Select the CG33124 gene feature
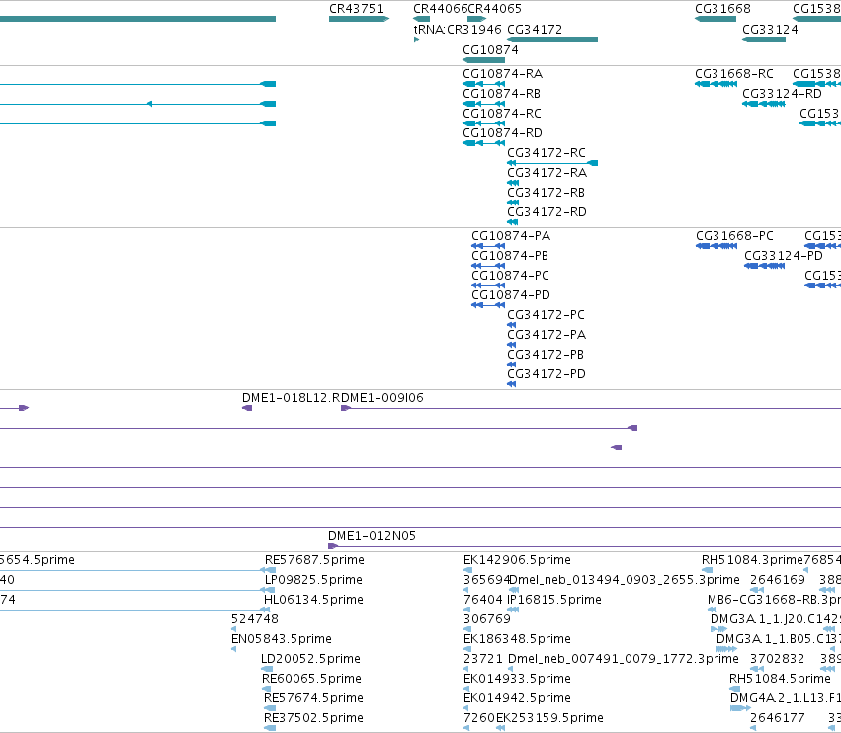Screen dimensions: 841x733 764,40
